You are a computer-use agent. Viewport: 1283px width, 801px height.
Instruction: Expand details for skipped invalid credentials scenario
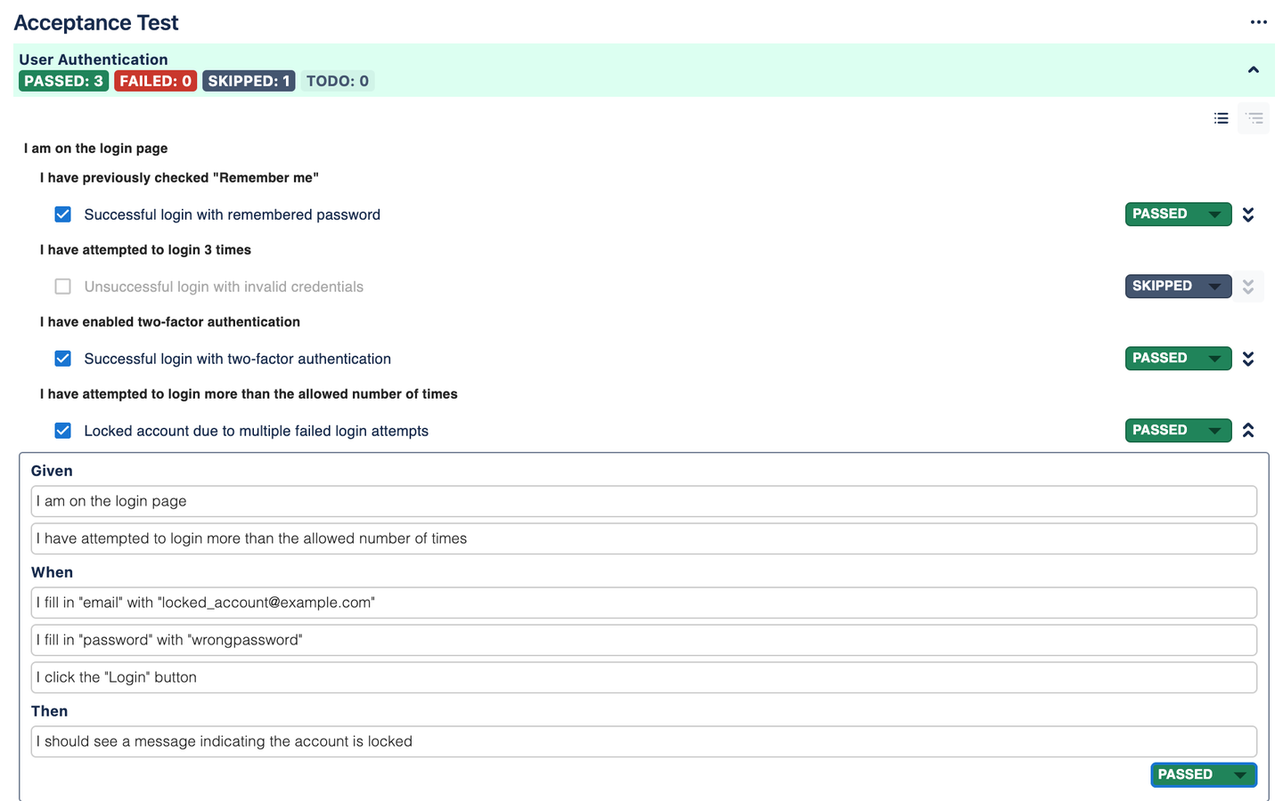1248,287
